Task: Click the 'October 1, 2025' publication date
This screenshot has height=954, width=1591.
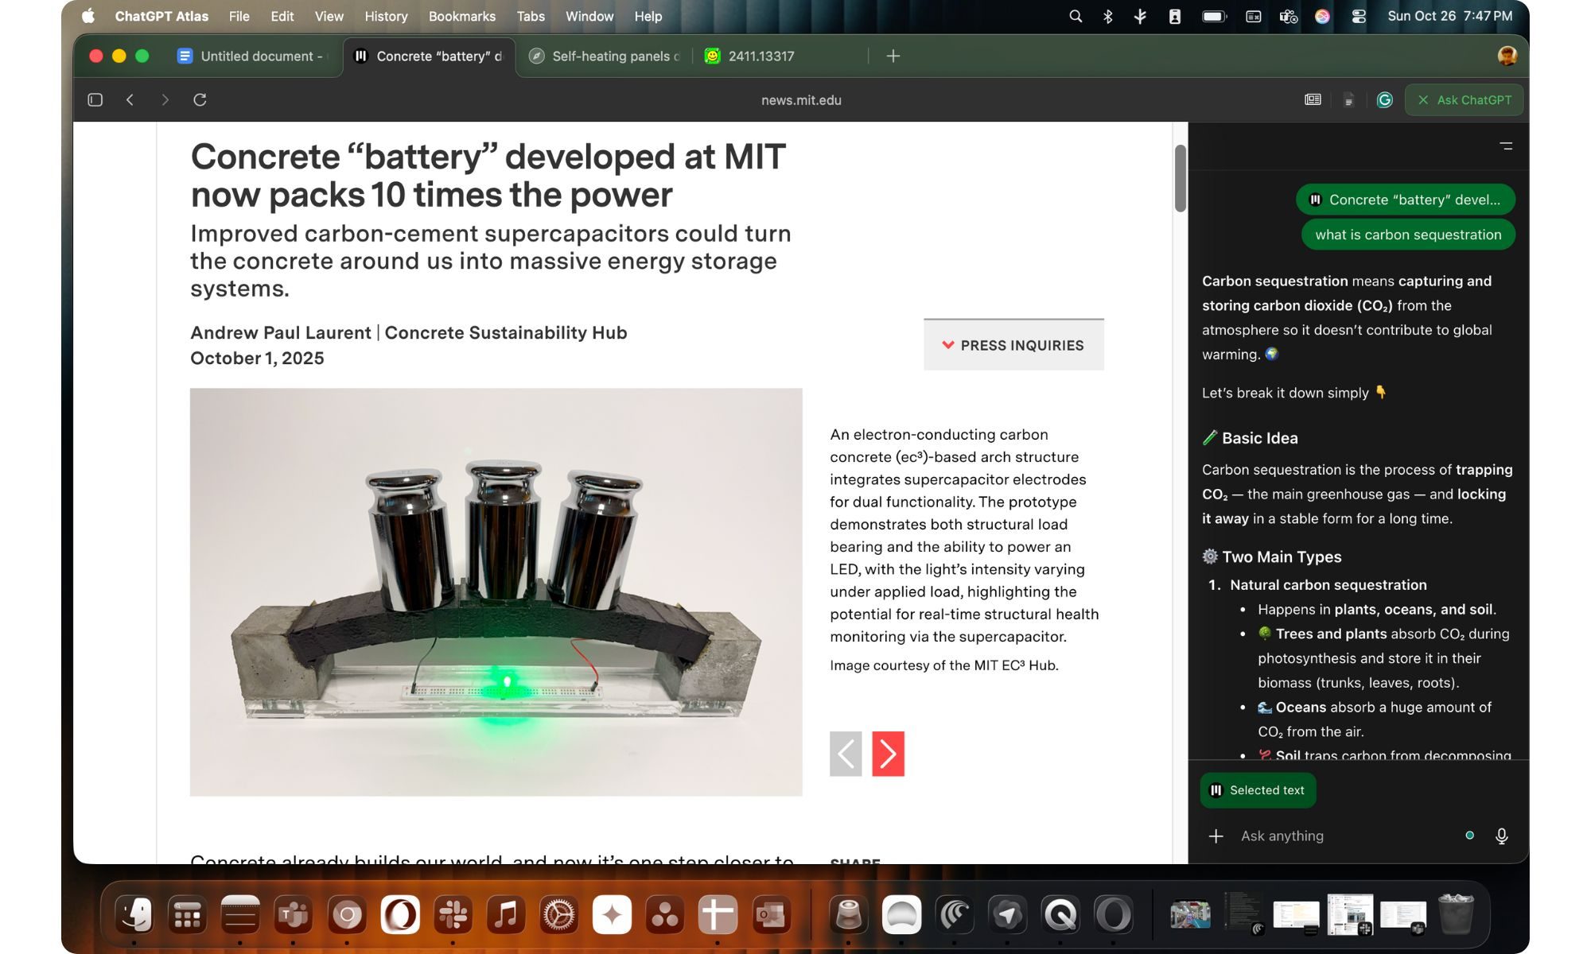Action: tap(257, 359)
